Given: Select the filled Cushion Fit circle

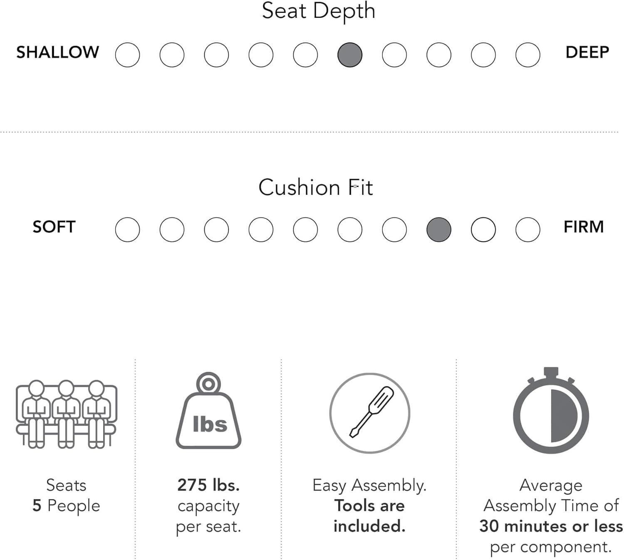Looking at the screenshot, I should [439, 229].
